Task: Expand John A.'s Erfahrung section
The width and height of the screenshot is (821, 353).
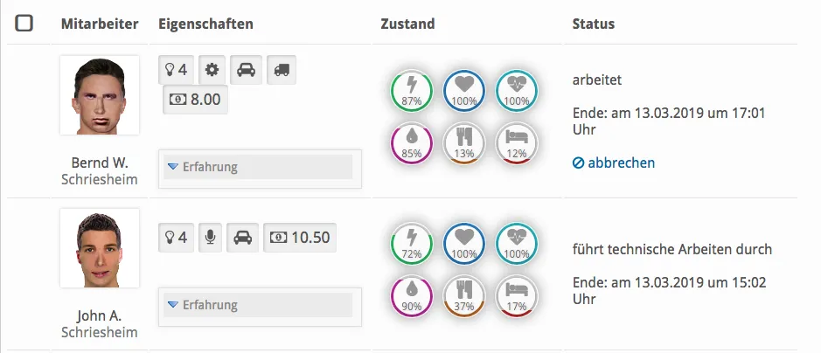Action: (203, 305)
